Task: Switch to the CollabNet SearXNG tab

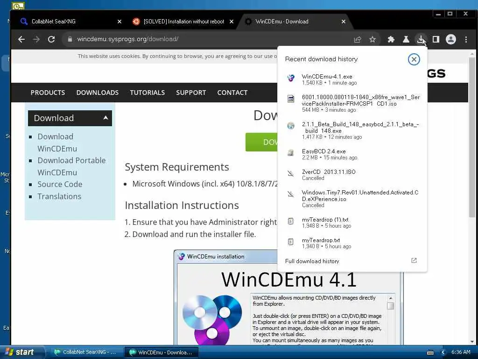Action: click(x=71, y=22)
